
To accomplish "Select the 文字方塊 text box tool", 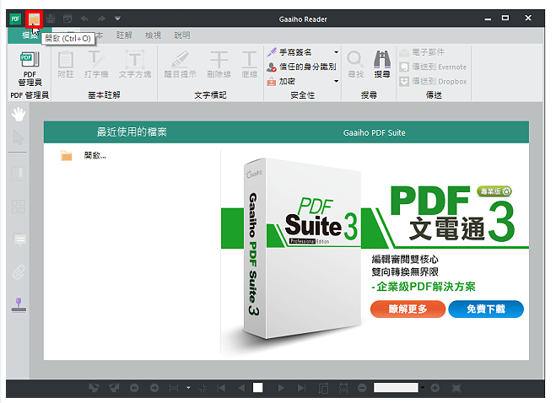I will pyautogui.click(x=135, y=64).
